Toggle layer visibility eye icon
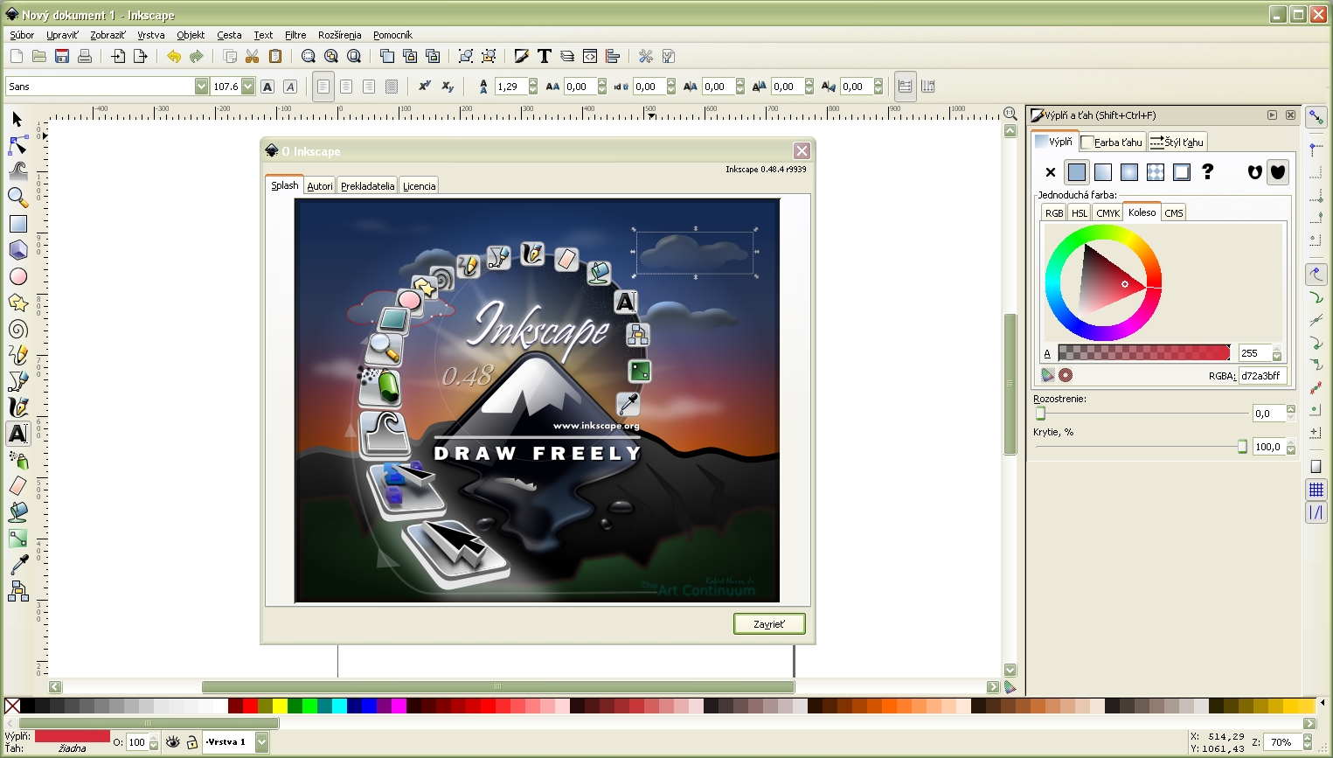The width and height of the screenshot is (1333, 758). pos(173,742)
